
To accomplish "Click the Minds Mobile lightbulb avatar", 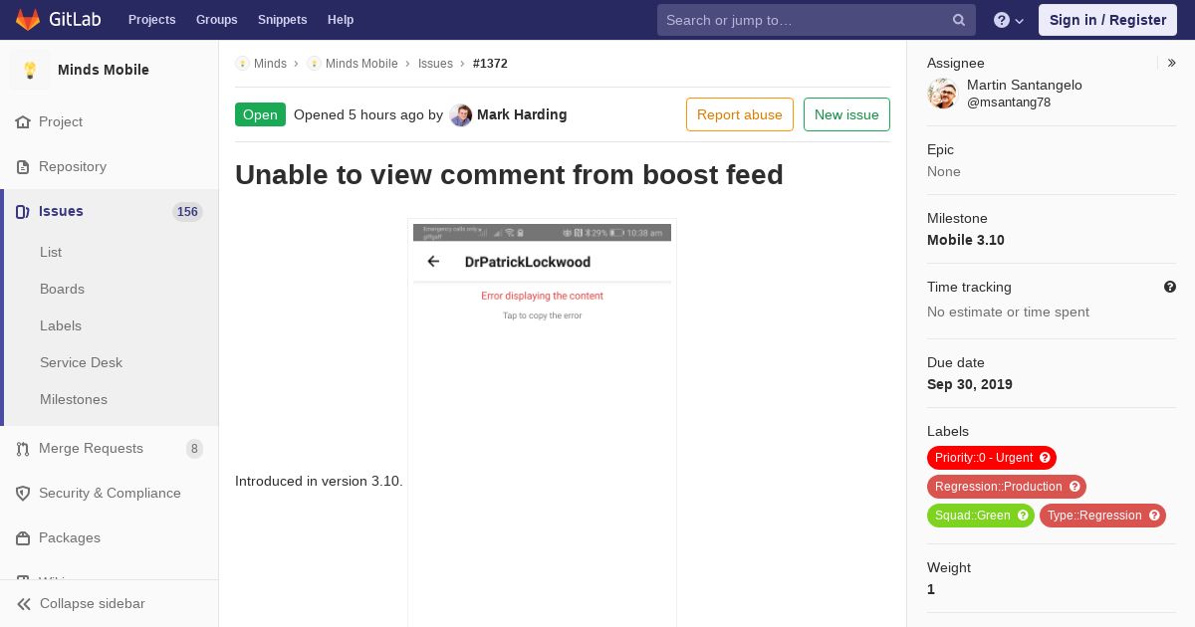I will coord(30,70).
